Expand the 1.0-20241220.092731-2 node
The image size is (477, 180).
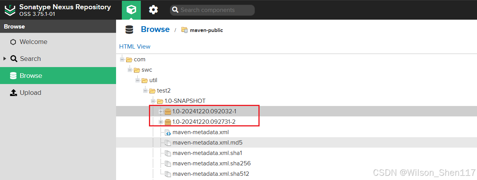161,122
